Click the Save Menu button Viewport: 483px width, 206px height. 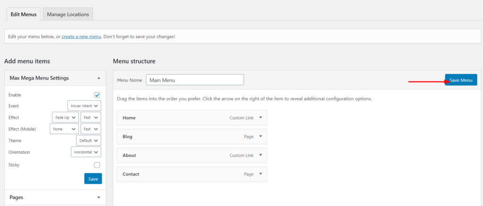pyautogui.click(x=461, y=80)
